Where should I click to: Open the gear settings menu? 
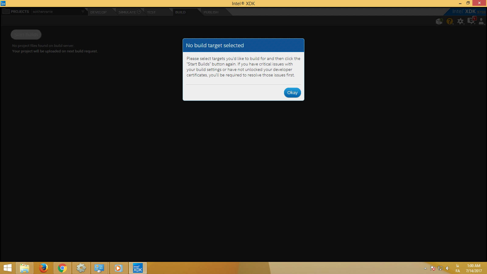461,21
